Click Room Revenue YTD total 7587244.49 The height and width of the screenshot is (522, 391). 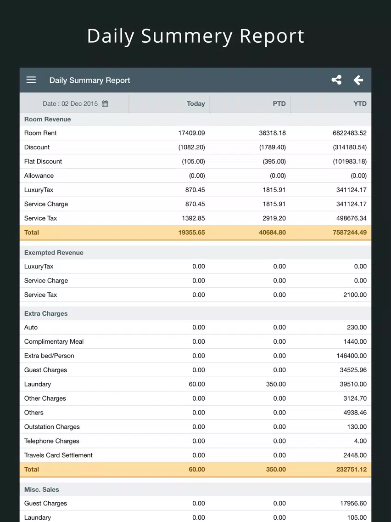[350, 233]
